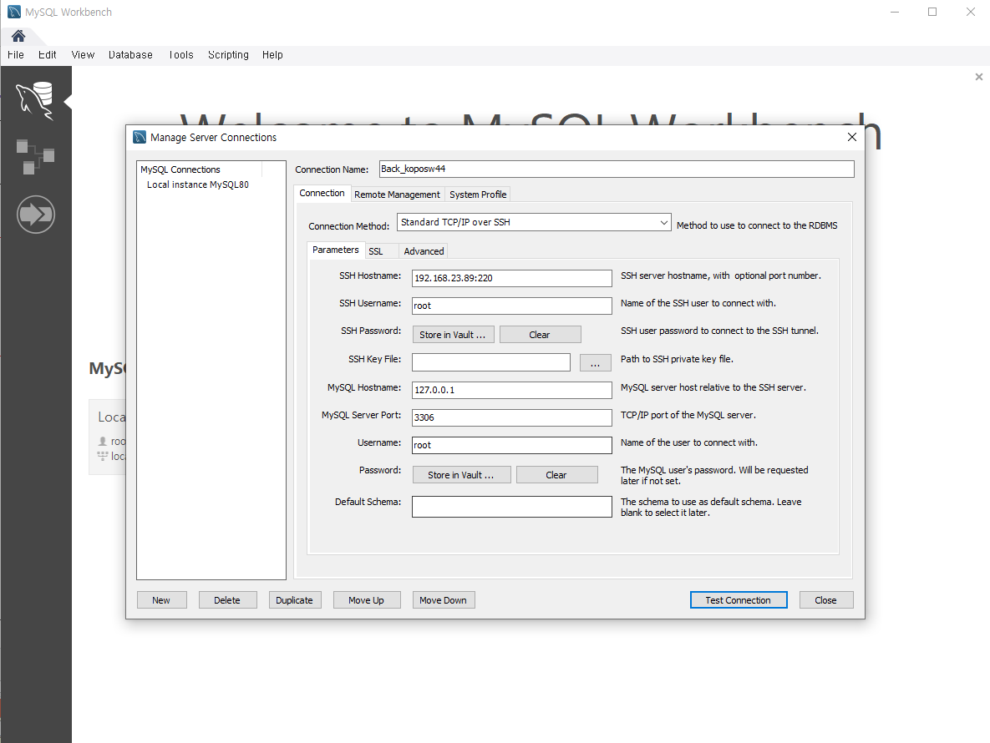Open the Tools menu
990x743 pixels.
coord(180,55)
